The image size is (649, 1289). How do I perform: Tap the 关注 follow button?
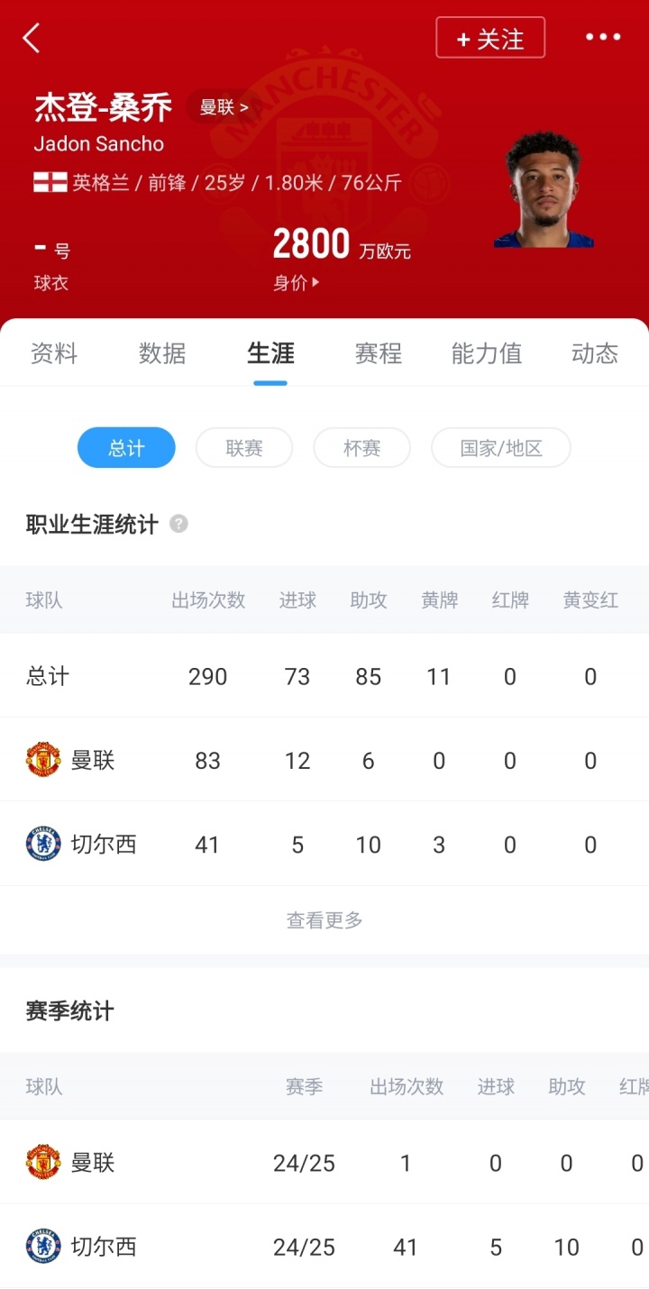point(490,38)
